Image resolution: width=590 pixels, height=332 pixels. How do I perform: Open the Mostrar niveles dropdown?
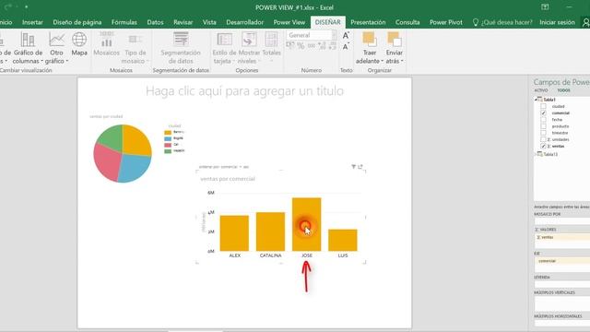[249, 48]
